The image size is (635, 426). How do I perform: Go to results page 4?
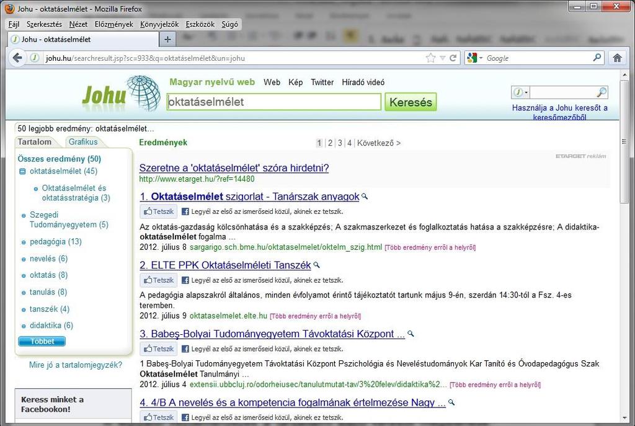(349, 143)
